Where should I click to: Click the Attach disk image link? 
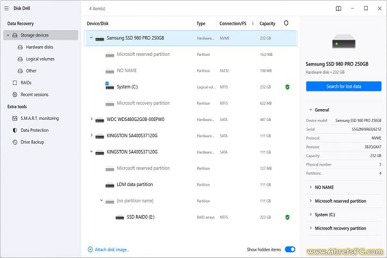(x=112, y=249)
